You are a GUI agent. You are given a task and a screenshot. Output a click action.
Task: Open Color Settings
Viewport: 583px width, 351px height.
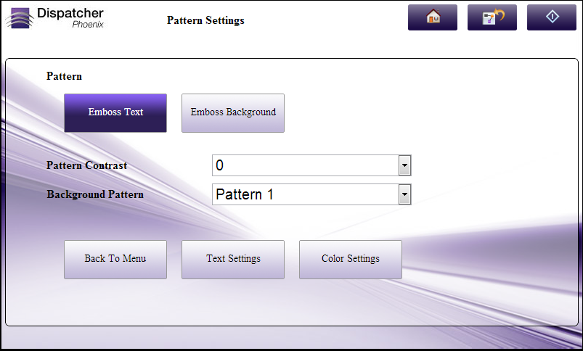coord(350,260)
